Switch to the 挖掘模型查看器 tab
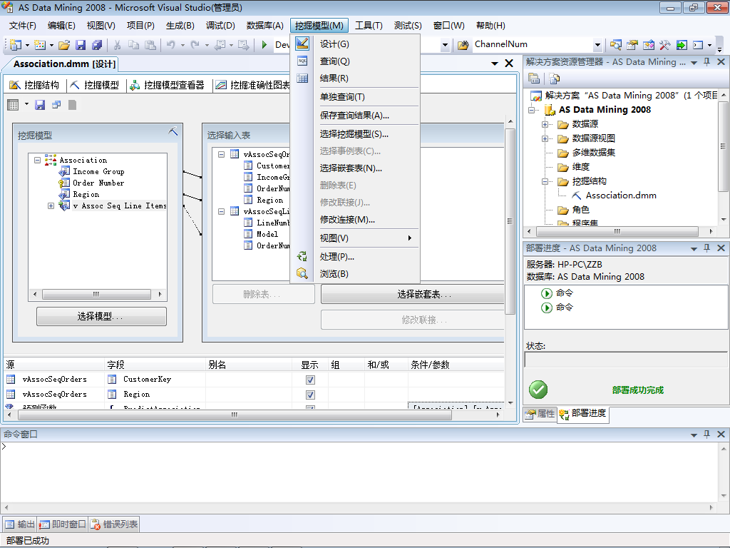Viewport: 730px width, 548px height. (x=167, y=85)
